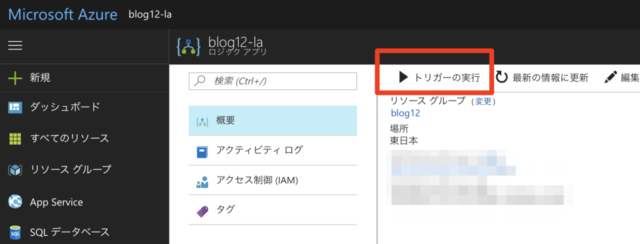
Task: Open App Service in the sidebar
Action: click(x=84, y=202)
